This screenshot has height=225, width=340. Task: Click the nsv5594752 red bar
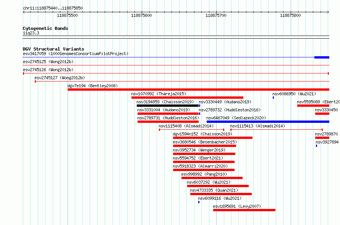coord(204,162)
